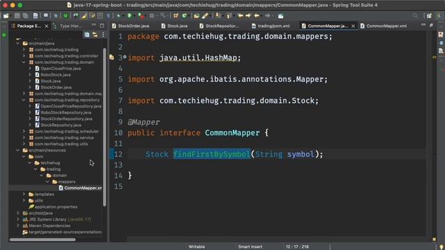Screen dimensions: 445x250
Task: Click the green Boot Dashboard relaunch icon
Action: pyautogui.click(x=65, y=16)
